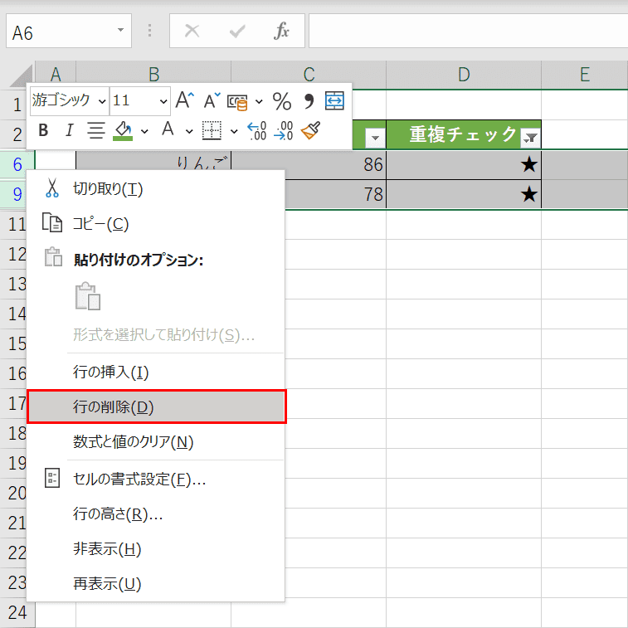The image size is (628, 628).
Task: Open font color dropdown arrow
Action: tap(189, 131)
